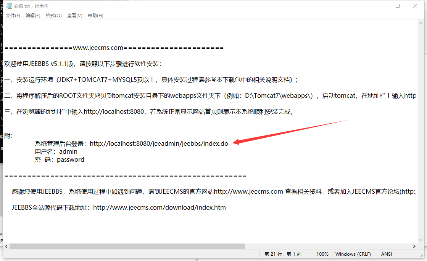
Task: Click the 100% zoom status entry
Action: pyautogui.click(x=322, y=254)
